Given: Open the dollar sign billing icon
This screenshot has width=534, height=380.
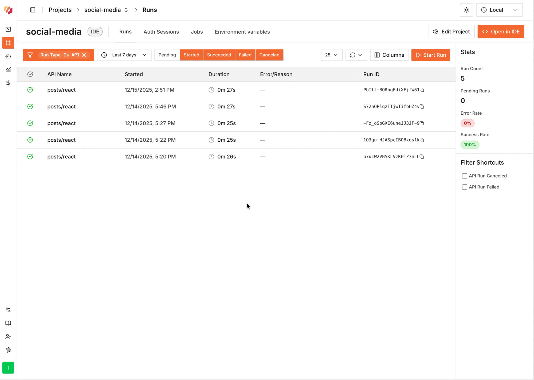Looking at the screenshot, I should (8, 83).
